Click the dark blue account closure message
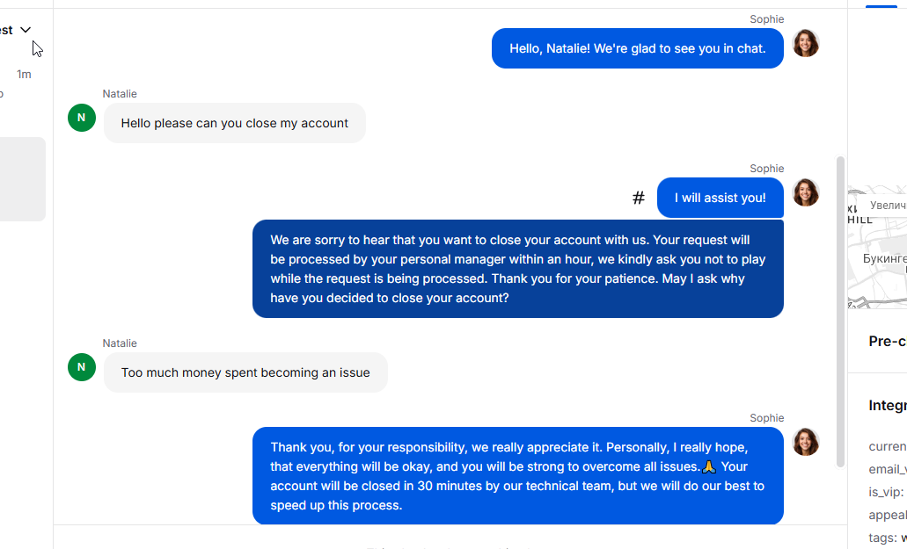 (x=517, y=269)
